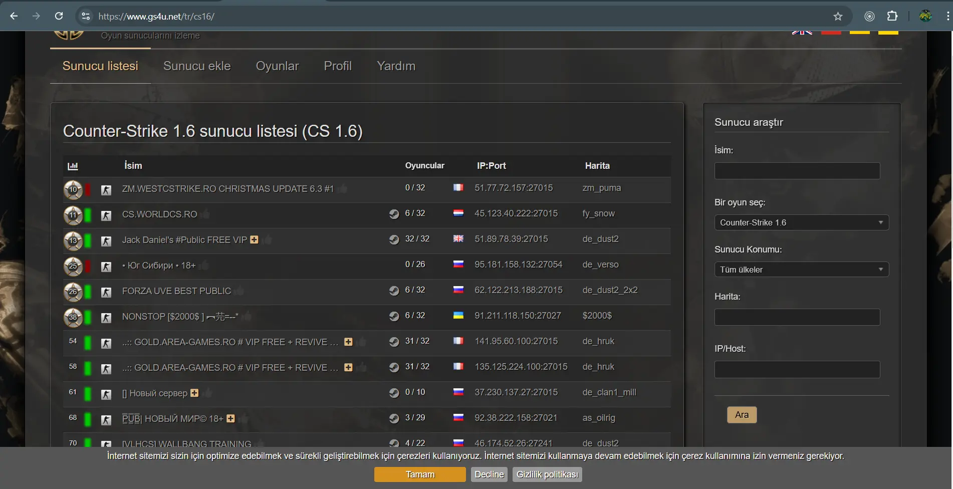Image resolution: width=953 pixels, height=489 pixels.
Task: Click the Harita search input field
Action: [x=797, y=317]
